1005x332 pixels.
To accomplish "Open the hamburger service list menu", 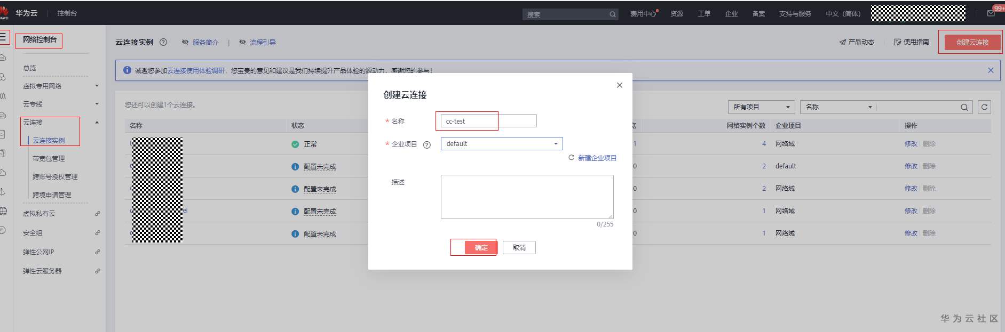I will coord(3,37).
